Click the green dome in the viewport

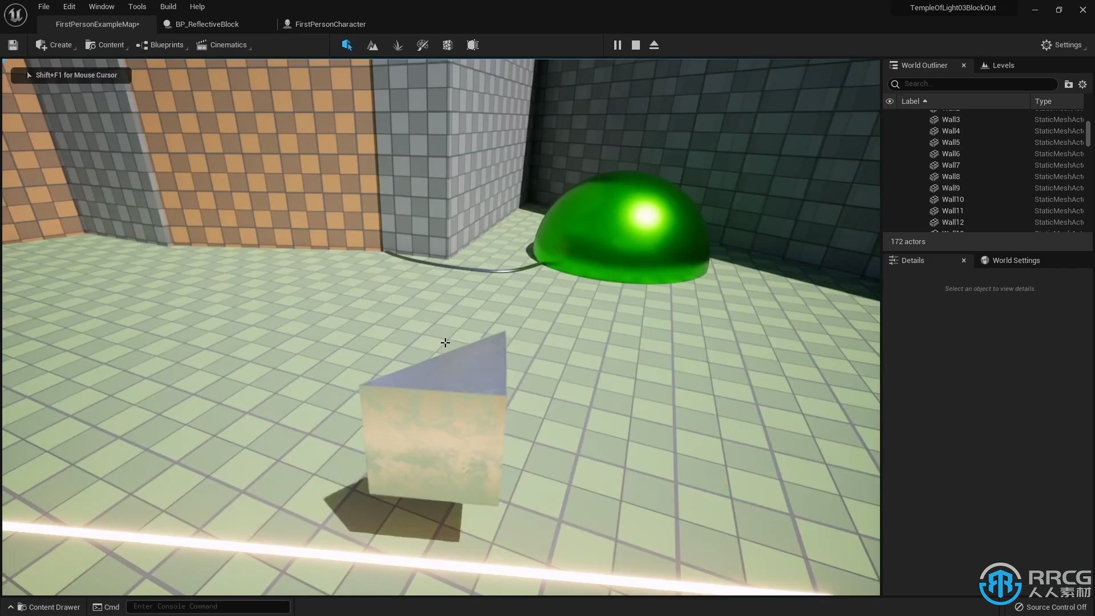[x=622, y=228]
